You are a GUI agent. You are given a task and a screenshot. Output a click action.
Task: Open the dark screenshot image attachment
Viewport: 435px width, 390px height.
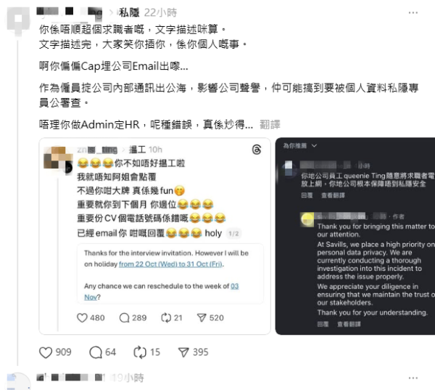(355, 236)
